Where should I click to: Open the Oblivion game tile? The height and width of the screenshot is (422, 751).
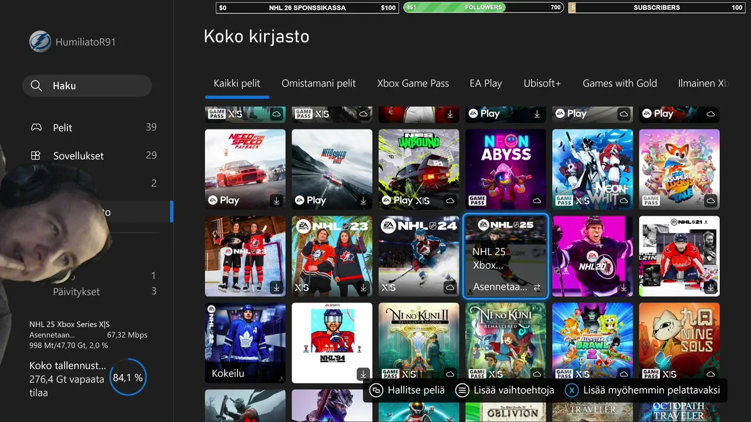[506, 406]
